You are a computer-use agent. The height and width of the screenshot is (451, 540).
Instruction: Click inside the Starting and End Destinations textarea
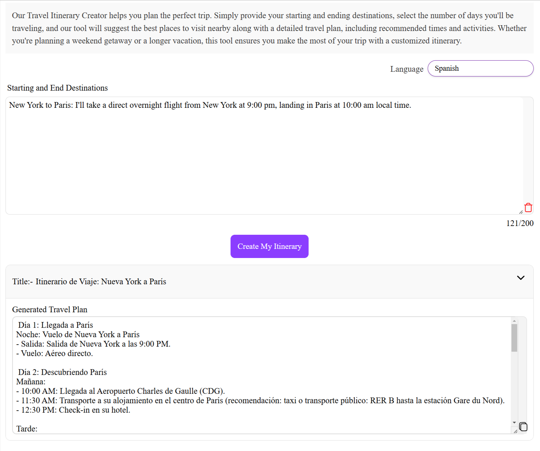[264, 156]
